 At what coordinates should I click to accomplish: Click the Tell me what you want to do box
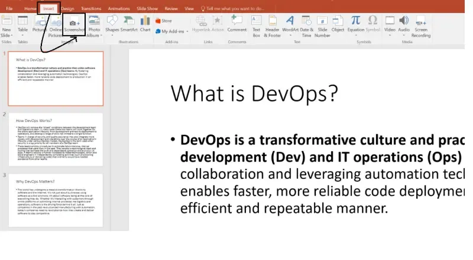pyautogui.click(x=232, y=8)
